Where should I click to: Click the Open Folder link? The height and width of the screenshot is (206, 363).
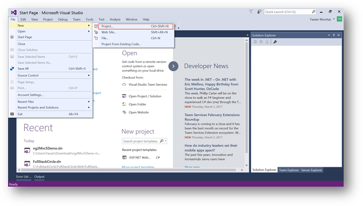[138, 104]
